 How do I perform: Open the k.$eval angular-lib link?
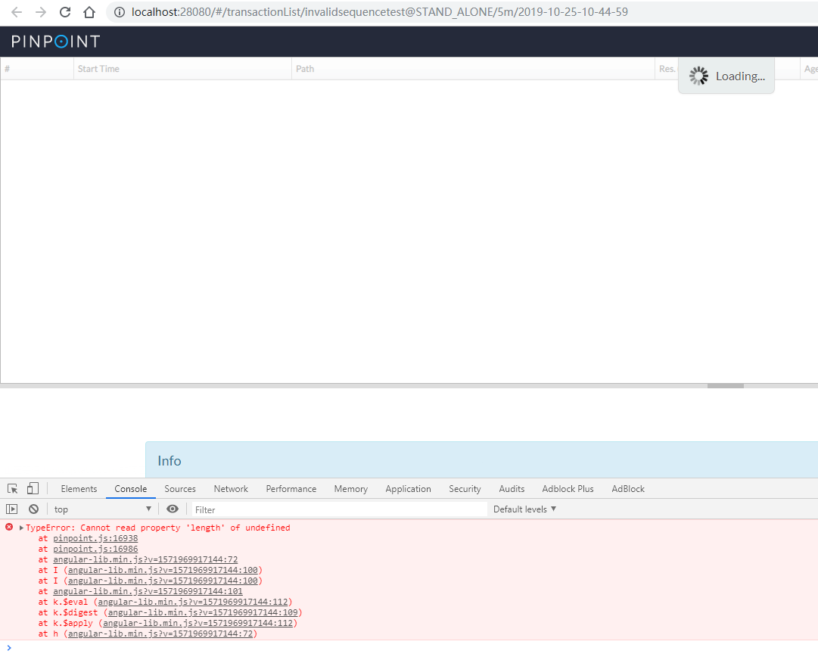(193, 603)
